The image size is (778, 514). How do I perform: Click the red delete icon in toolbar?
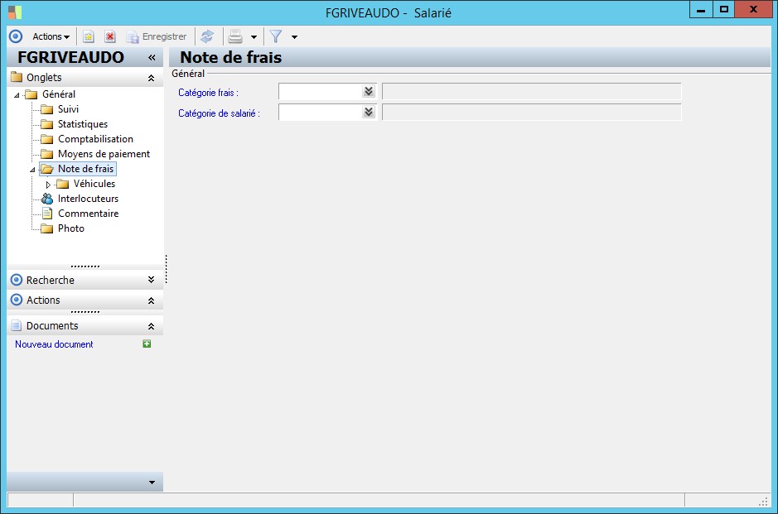coord(110,36)
